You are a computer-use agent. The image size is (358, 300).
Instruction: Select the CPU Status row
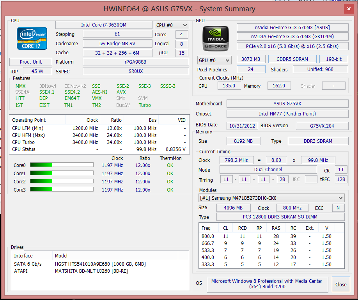coord(99,149)
